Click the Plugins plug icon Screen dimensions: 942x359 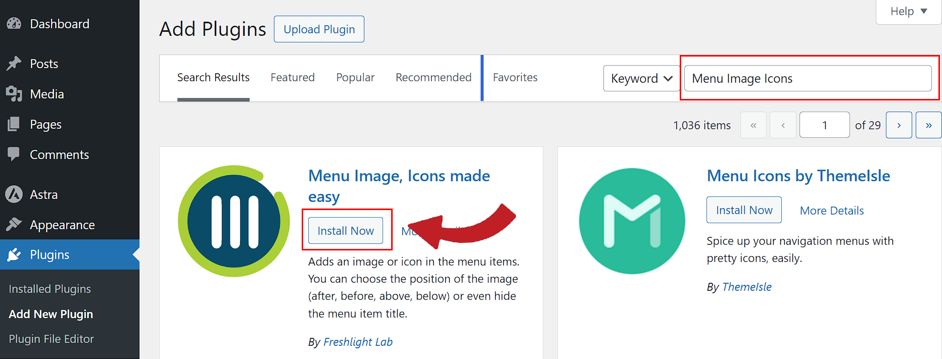pos(14,254)
